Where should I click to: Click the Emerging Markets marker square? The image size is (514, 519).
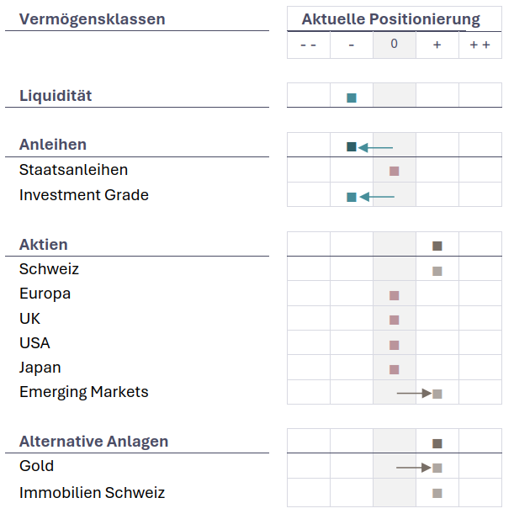click(437, 394)
